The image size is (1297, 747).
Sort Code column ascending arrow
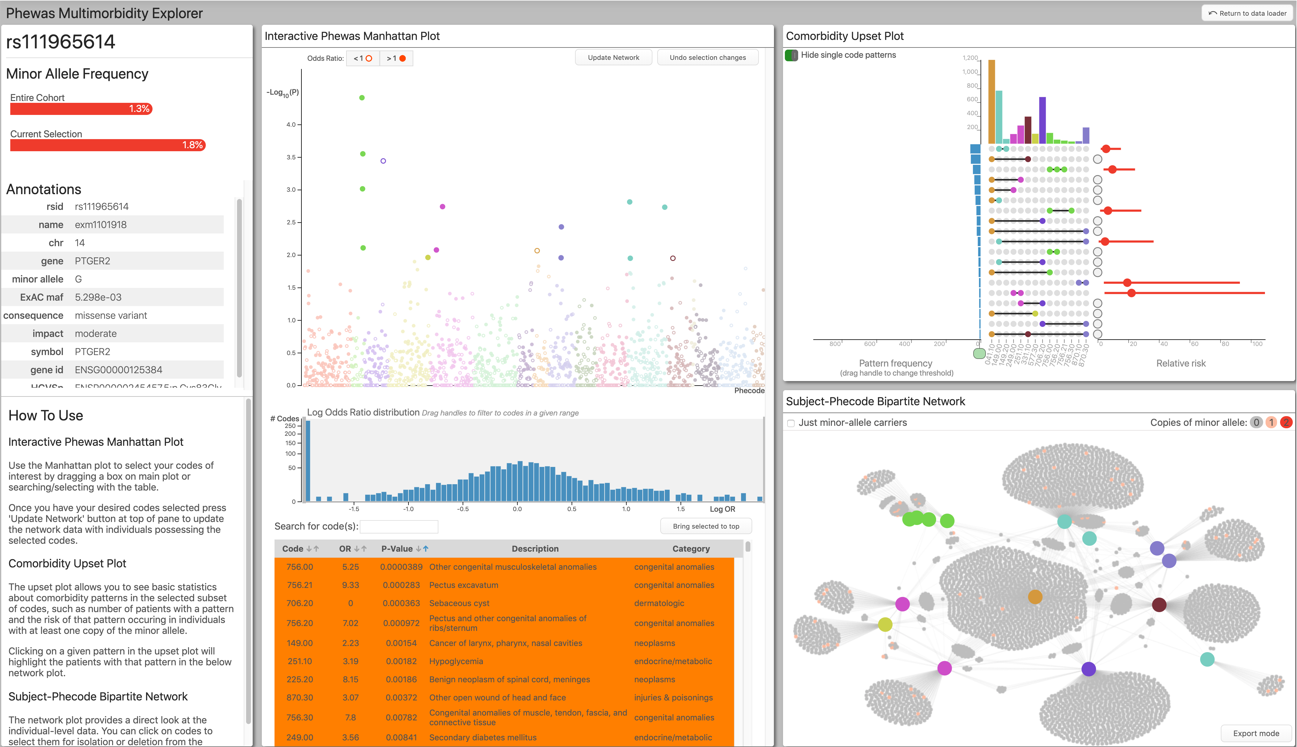pos(317,548)
